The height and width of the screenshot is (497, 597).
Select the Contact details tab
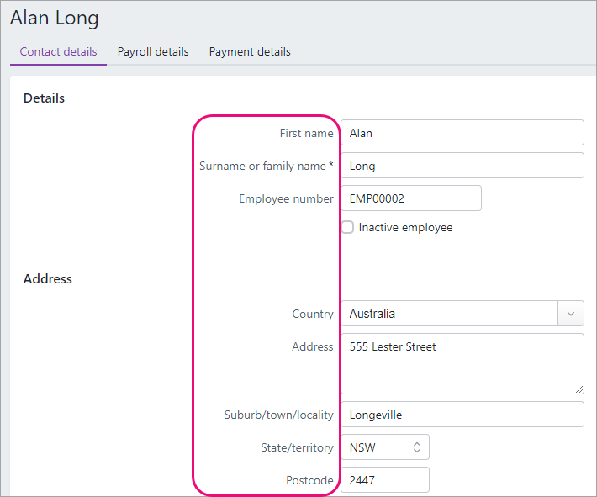click(x=58, y=51)
